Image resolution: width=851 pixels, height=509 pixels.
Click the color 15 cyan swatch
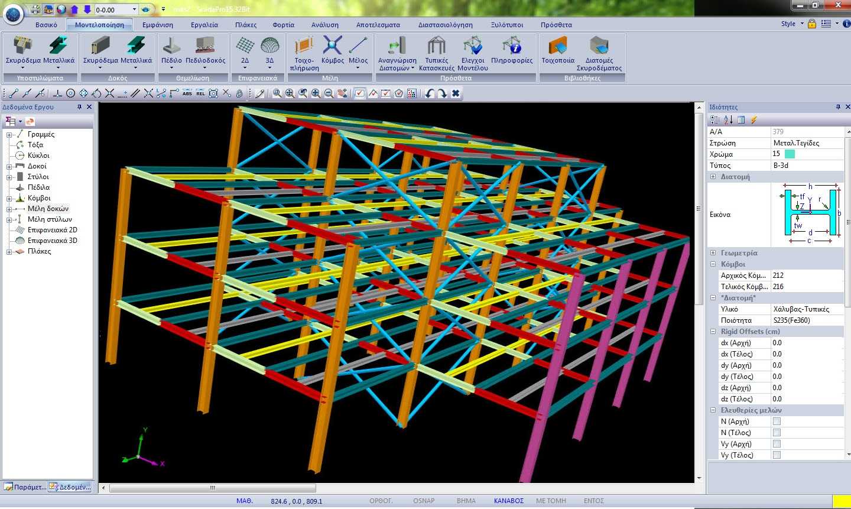[790, 154]
